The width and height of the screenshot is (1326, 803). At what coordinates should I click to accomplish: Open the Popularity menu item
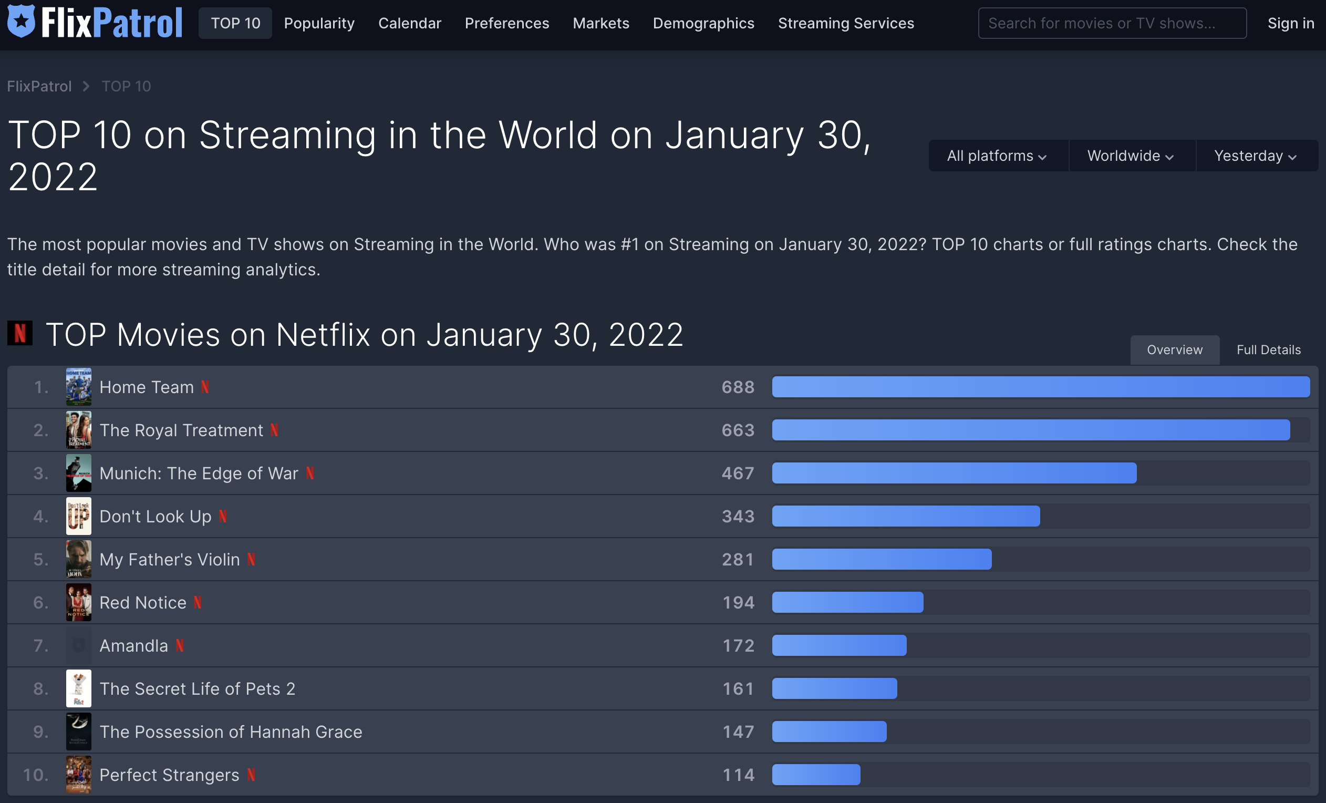click(x=319, y=23)
